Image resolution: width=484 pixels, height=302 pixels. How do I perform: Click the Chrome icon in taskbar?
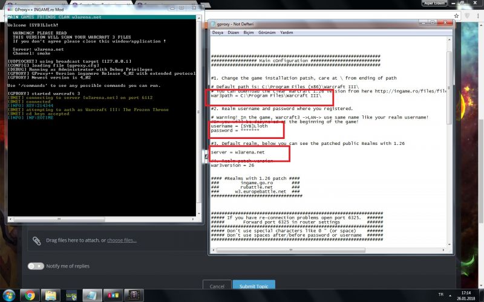[28, 295]
